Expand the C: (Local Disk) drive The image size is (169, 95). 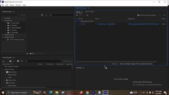click(6, 23)
